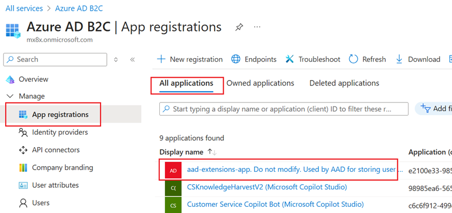Click the Users person icon
The width and height of the screenshot is (452, 213).
23,203
